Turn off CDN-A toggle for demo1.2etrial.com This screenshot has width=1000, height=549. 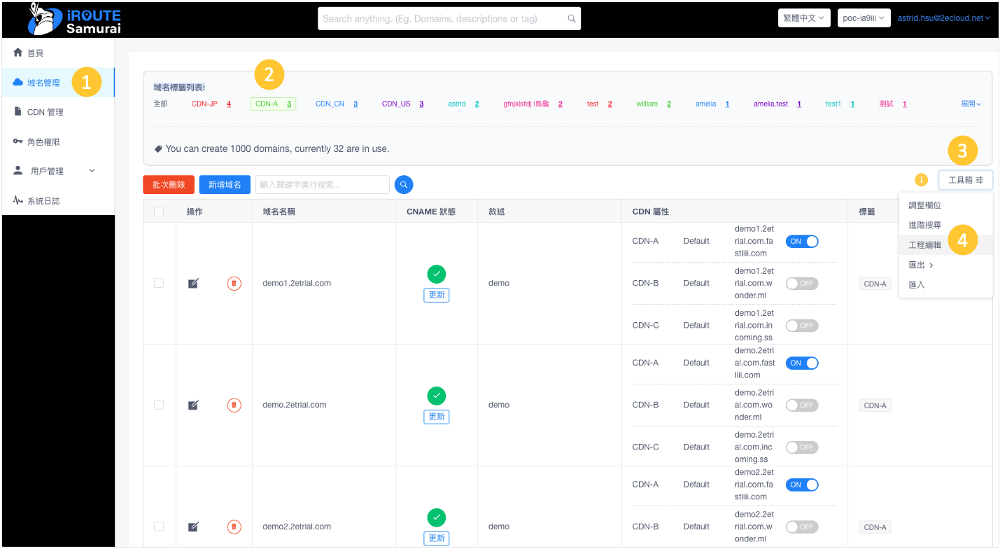[x=802, y=241]
